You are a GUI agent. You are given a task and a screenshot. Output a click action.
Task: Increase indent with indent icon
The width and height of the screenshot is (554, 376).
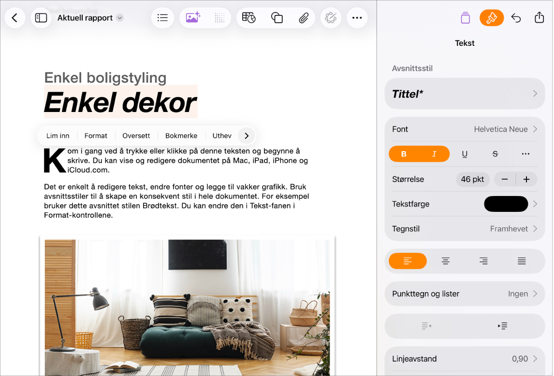pos(502,326)
